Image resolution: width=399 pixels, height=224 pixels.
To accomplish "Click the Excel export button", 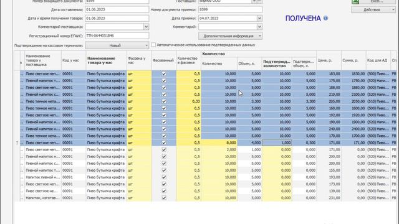I will tap(373, 1).
